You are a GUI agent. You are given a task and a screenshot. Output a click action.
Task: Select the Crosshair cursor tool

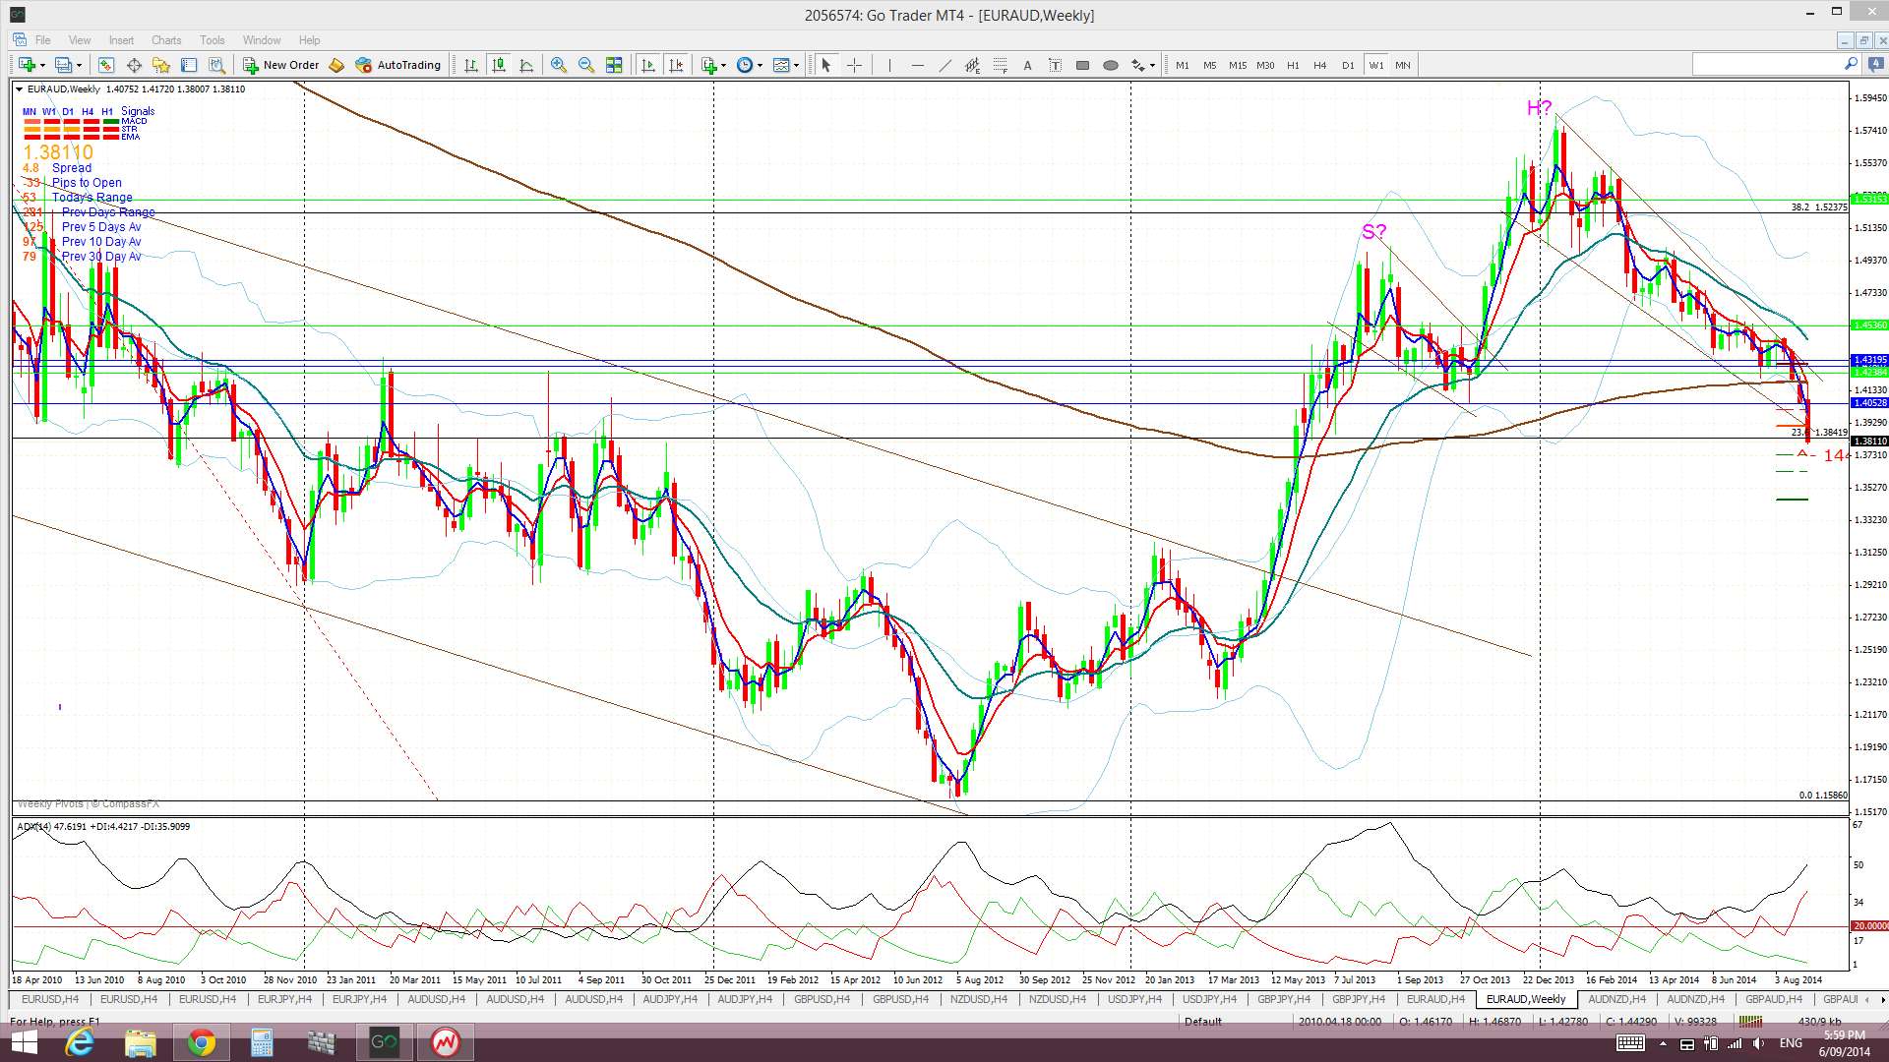[854, 65]
